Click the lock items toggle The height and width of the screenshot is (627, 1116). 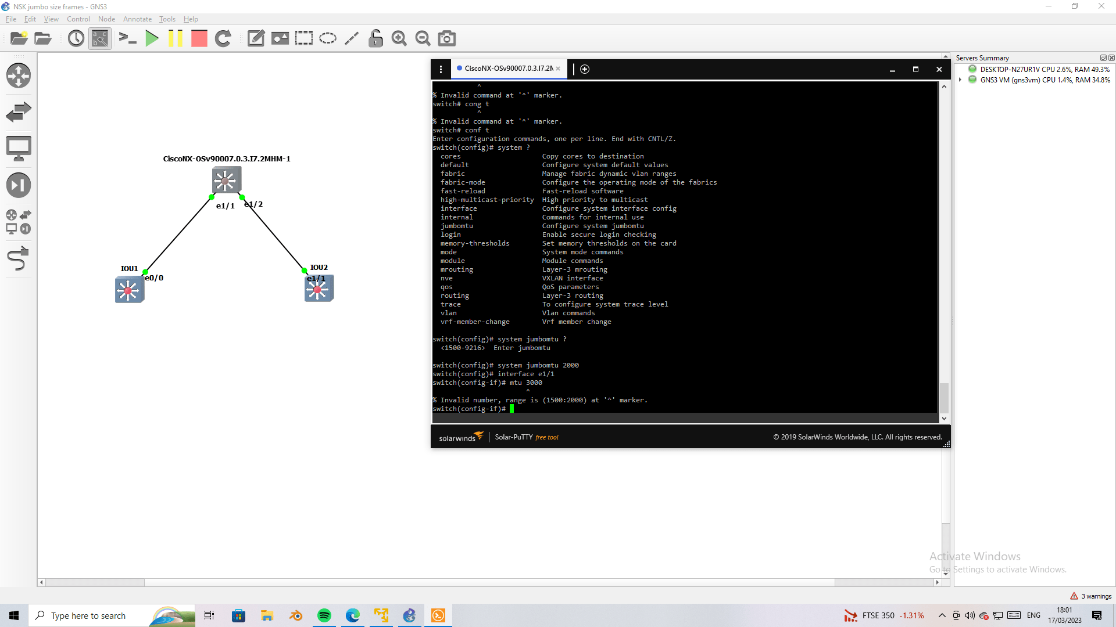pos(375,38)
